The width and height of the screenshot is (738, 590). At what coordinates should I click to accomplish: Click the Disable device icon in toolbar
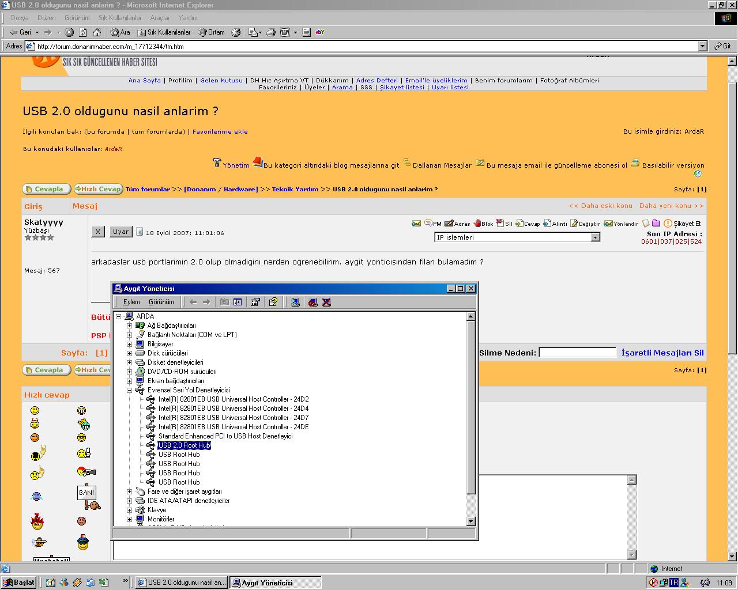tap(312, 302)
